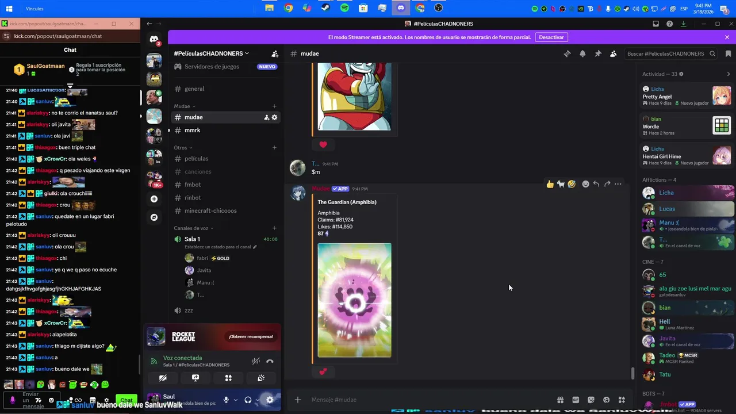Open microphone input options arrow
This screenshot has height=414, width=736.
235,400
